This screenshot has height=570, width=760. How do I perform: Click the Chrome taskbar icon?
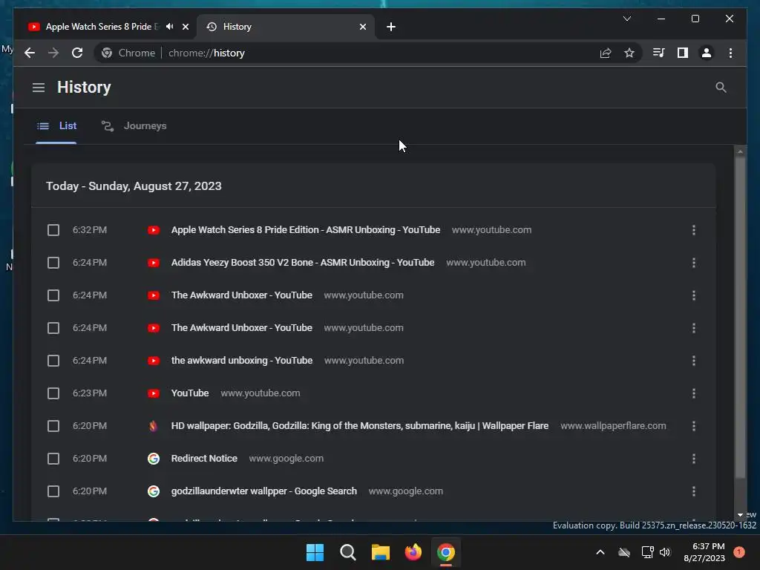(x=446, y=552)
